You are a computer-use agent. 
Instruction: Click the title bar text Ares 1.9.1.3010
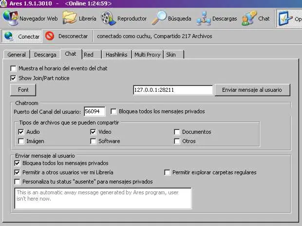click(x=31, y=3)
